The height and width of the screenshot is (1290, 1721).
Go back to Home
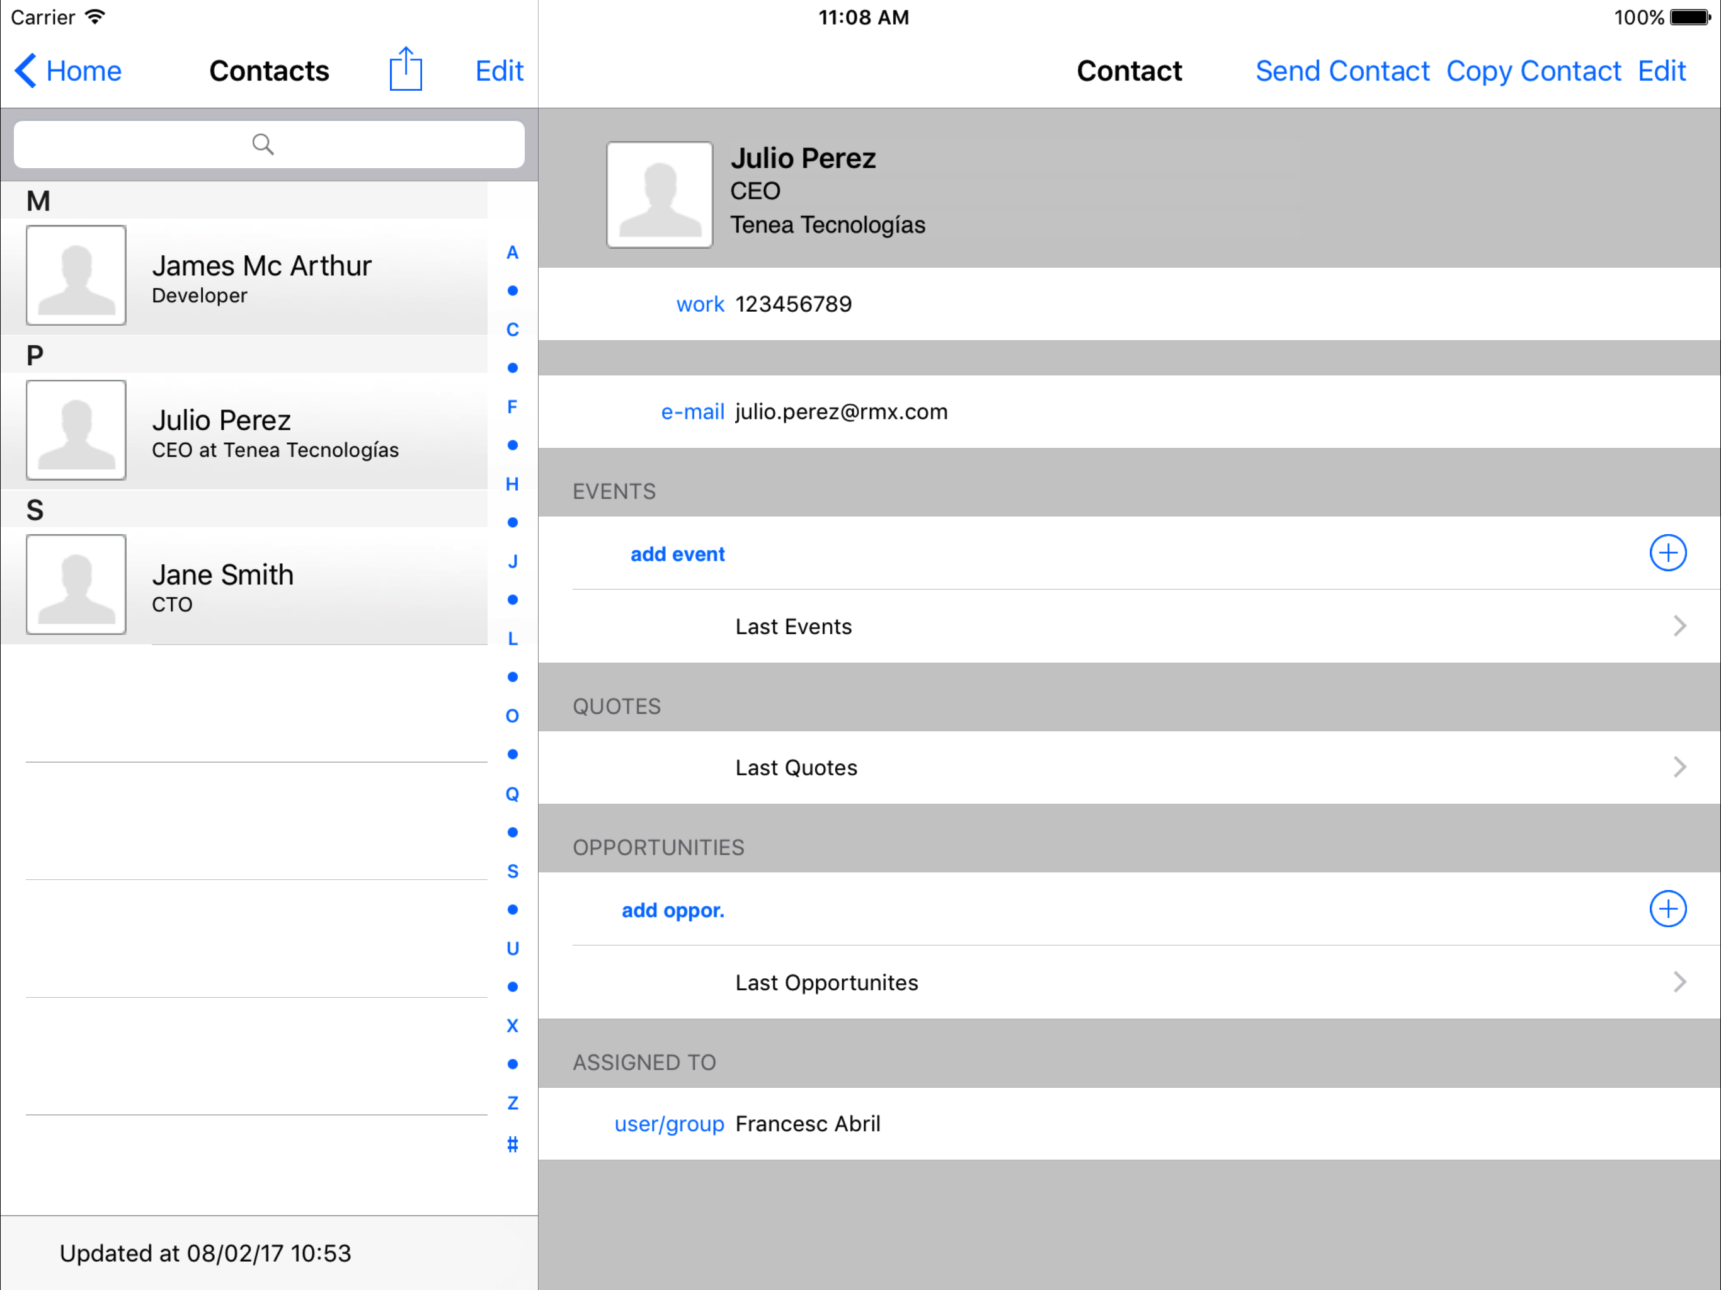coord(69,71)
